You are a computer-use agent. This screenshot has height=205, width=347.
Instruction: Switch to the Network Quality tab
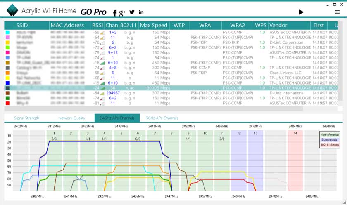71,118
